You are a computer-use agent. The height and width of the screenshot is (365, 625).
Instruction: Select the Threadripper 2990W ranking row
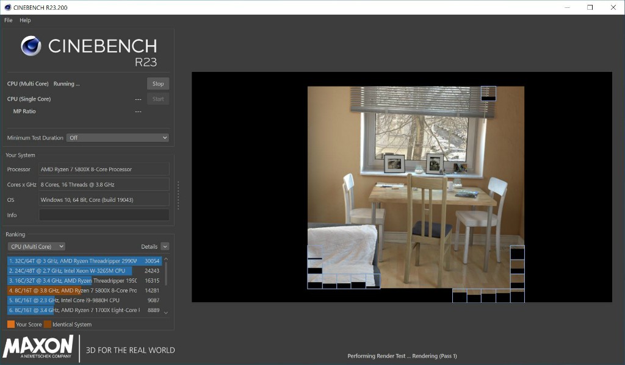pos(84,261)
